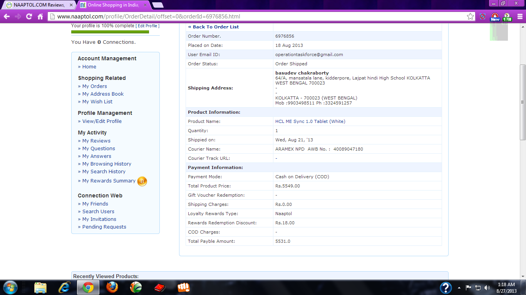This screenshot has width=526, height=295.
Task: Bookmark this page with the star icon
Action: [x=470, y=17]
